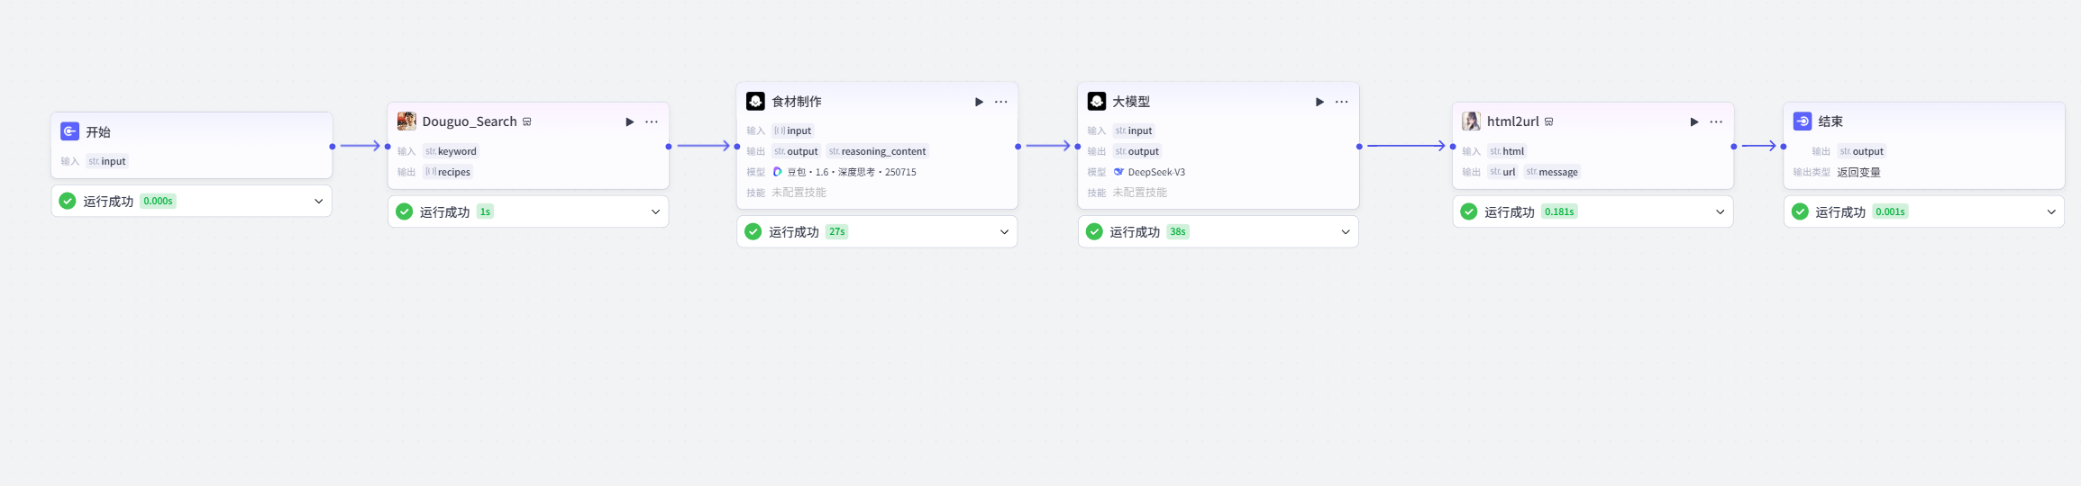Expand the 结束 node run result

pyautogui.click(x=2051, y=212)
